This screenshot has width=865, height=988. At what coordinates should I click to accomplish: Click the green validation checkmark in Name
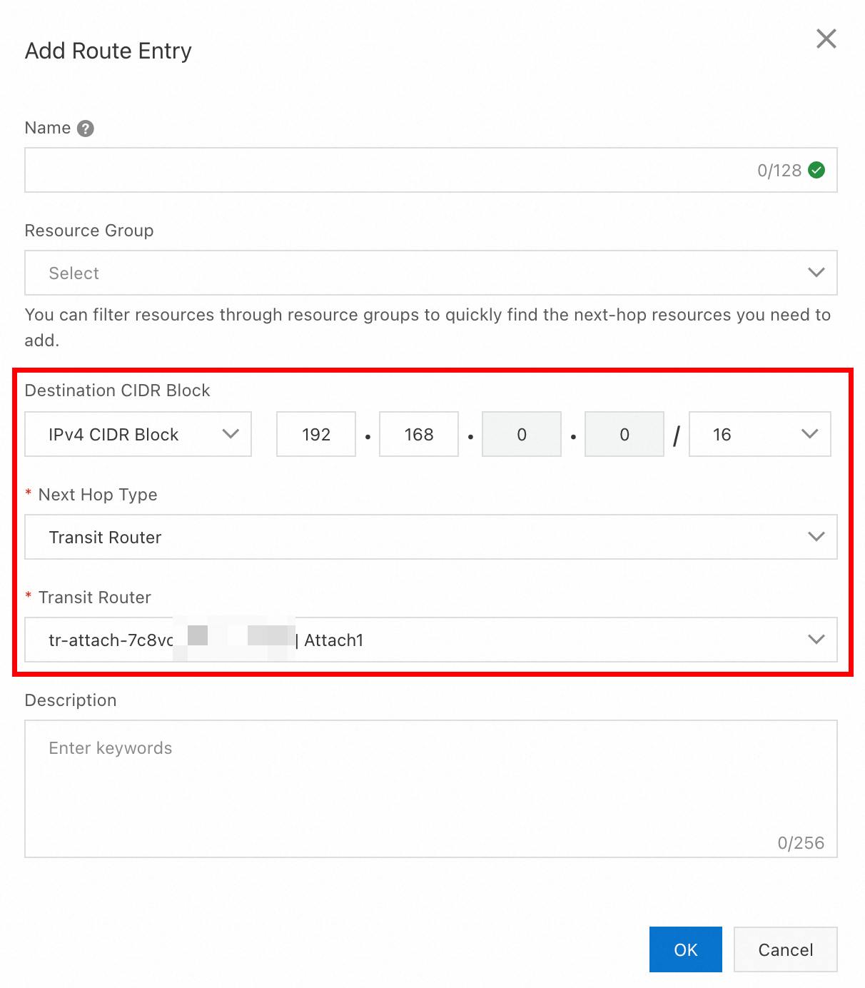click(816, 170)
